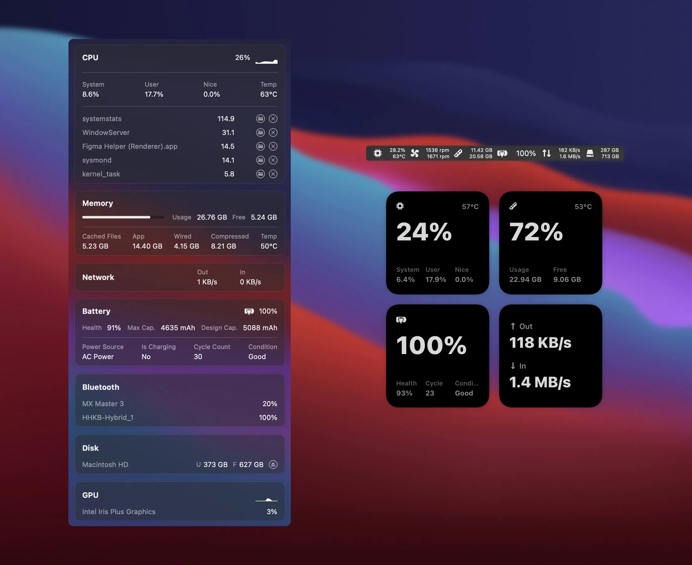Click the details icon for systemstats process
692x565 pixels.
[x=260, y=119]
